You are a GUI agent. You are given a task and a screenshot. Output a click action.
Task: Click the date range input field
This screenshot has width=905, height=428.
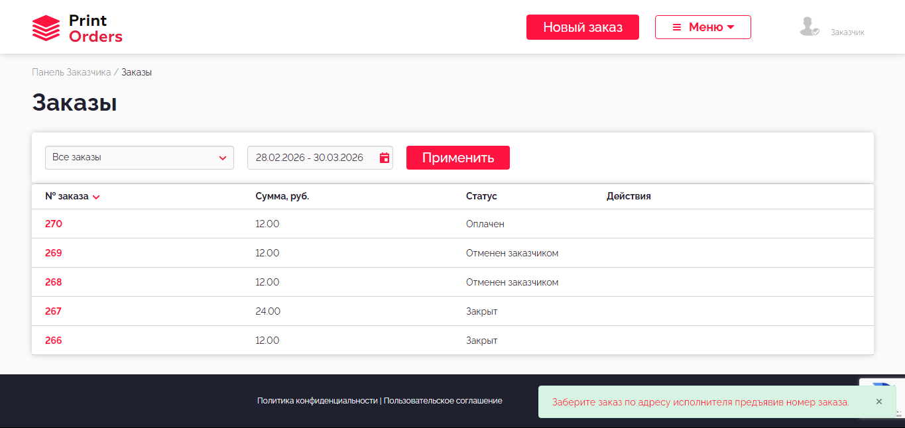point(309,158)
